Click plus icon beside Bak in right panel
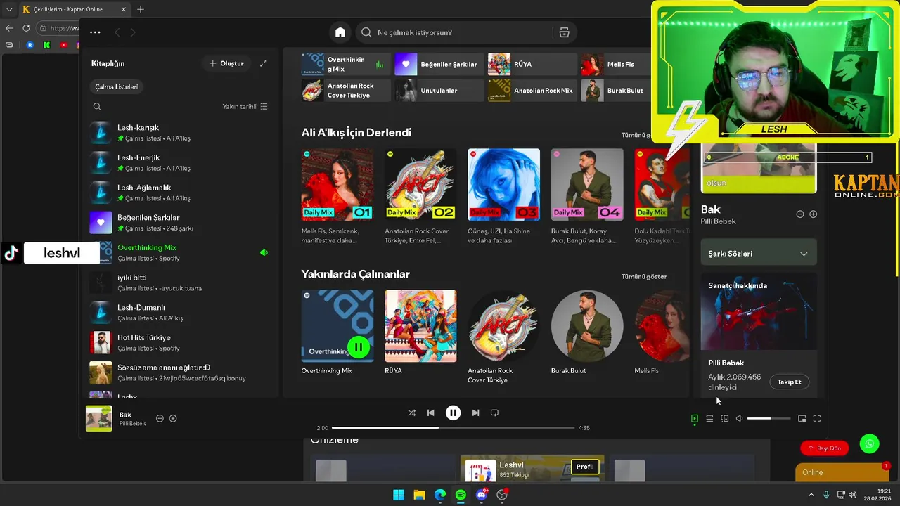 814,214
